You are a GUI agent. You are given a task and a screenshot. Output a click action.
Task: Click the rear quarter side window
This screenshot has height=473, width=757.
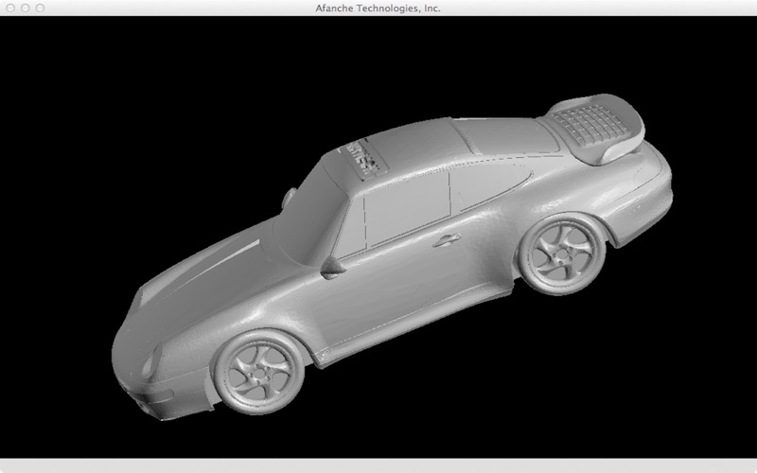tap(490, 184)
